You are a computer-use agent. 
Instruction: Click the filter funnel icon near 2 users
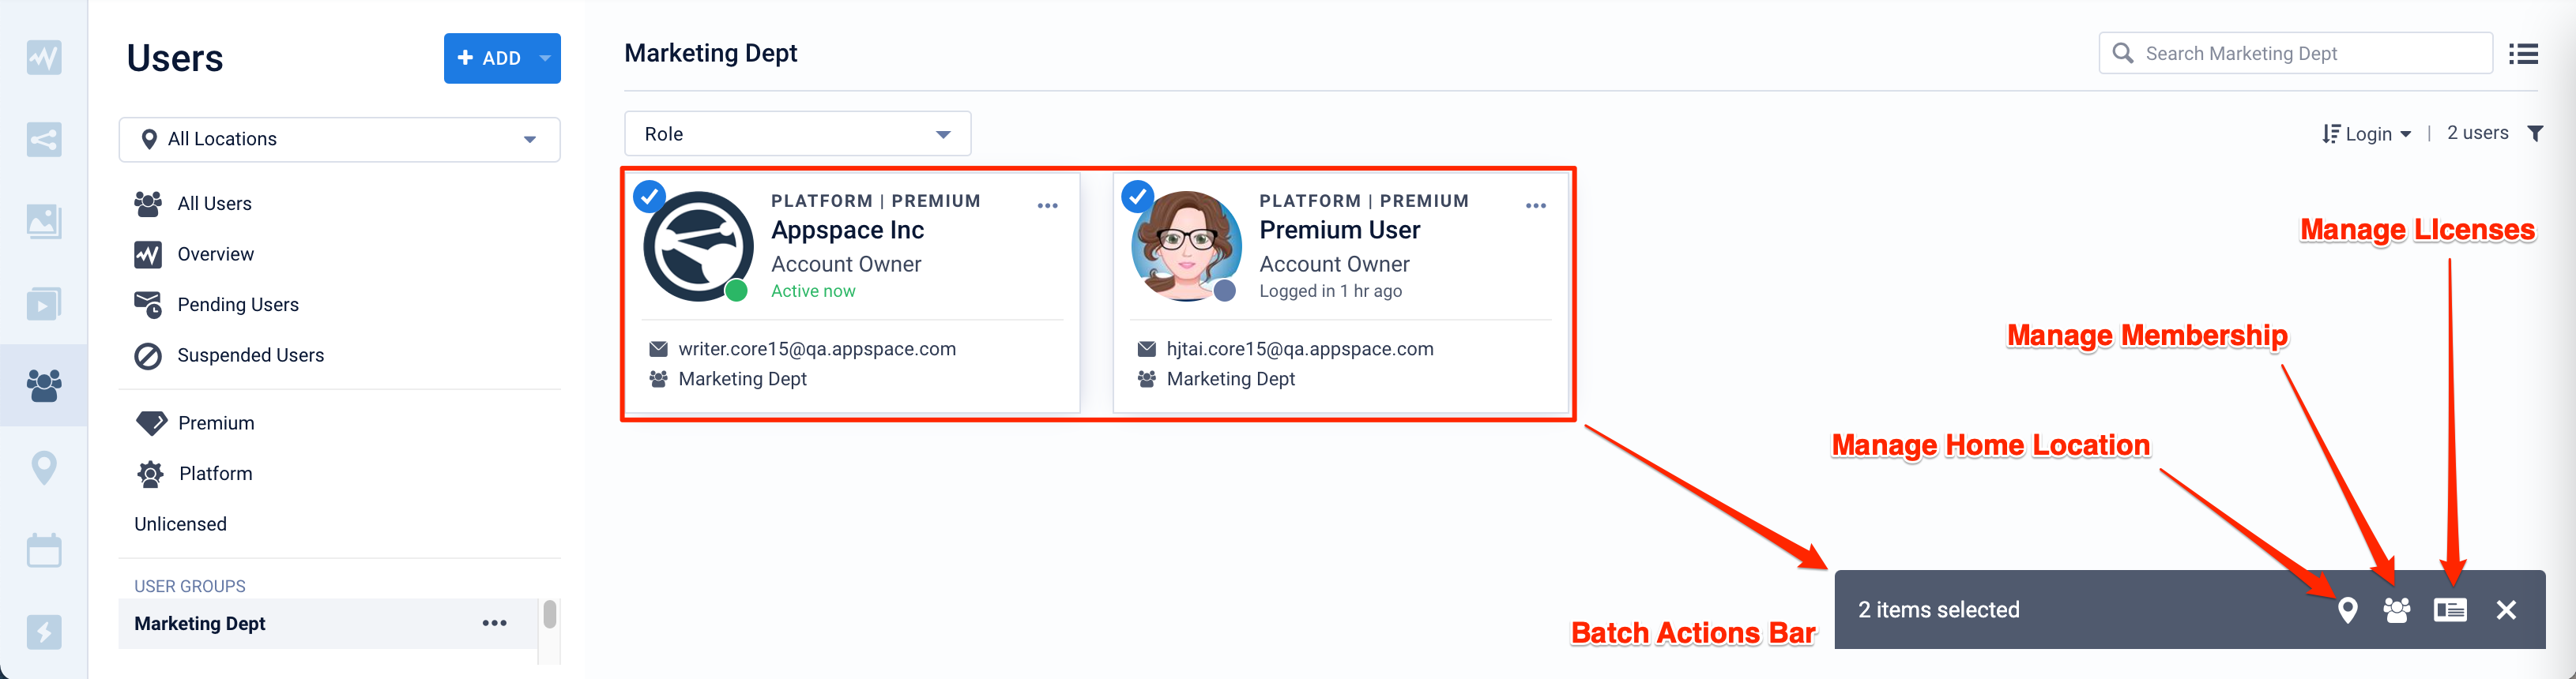tap(2535, 133)
